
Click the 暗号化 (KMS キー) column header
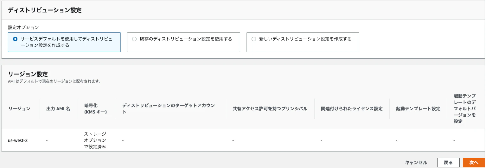(96, 109)
